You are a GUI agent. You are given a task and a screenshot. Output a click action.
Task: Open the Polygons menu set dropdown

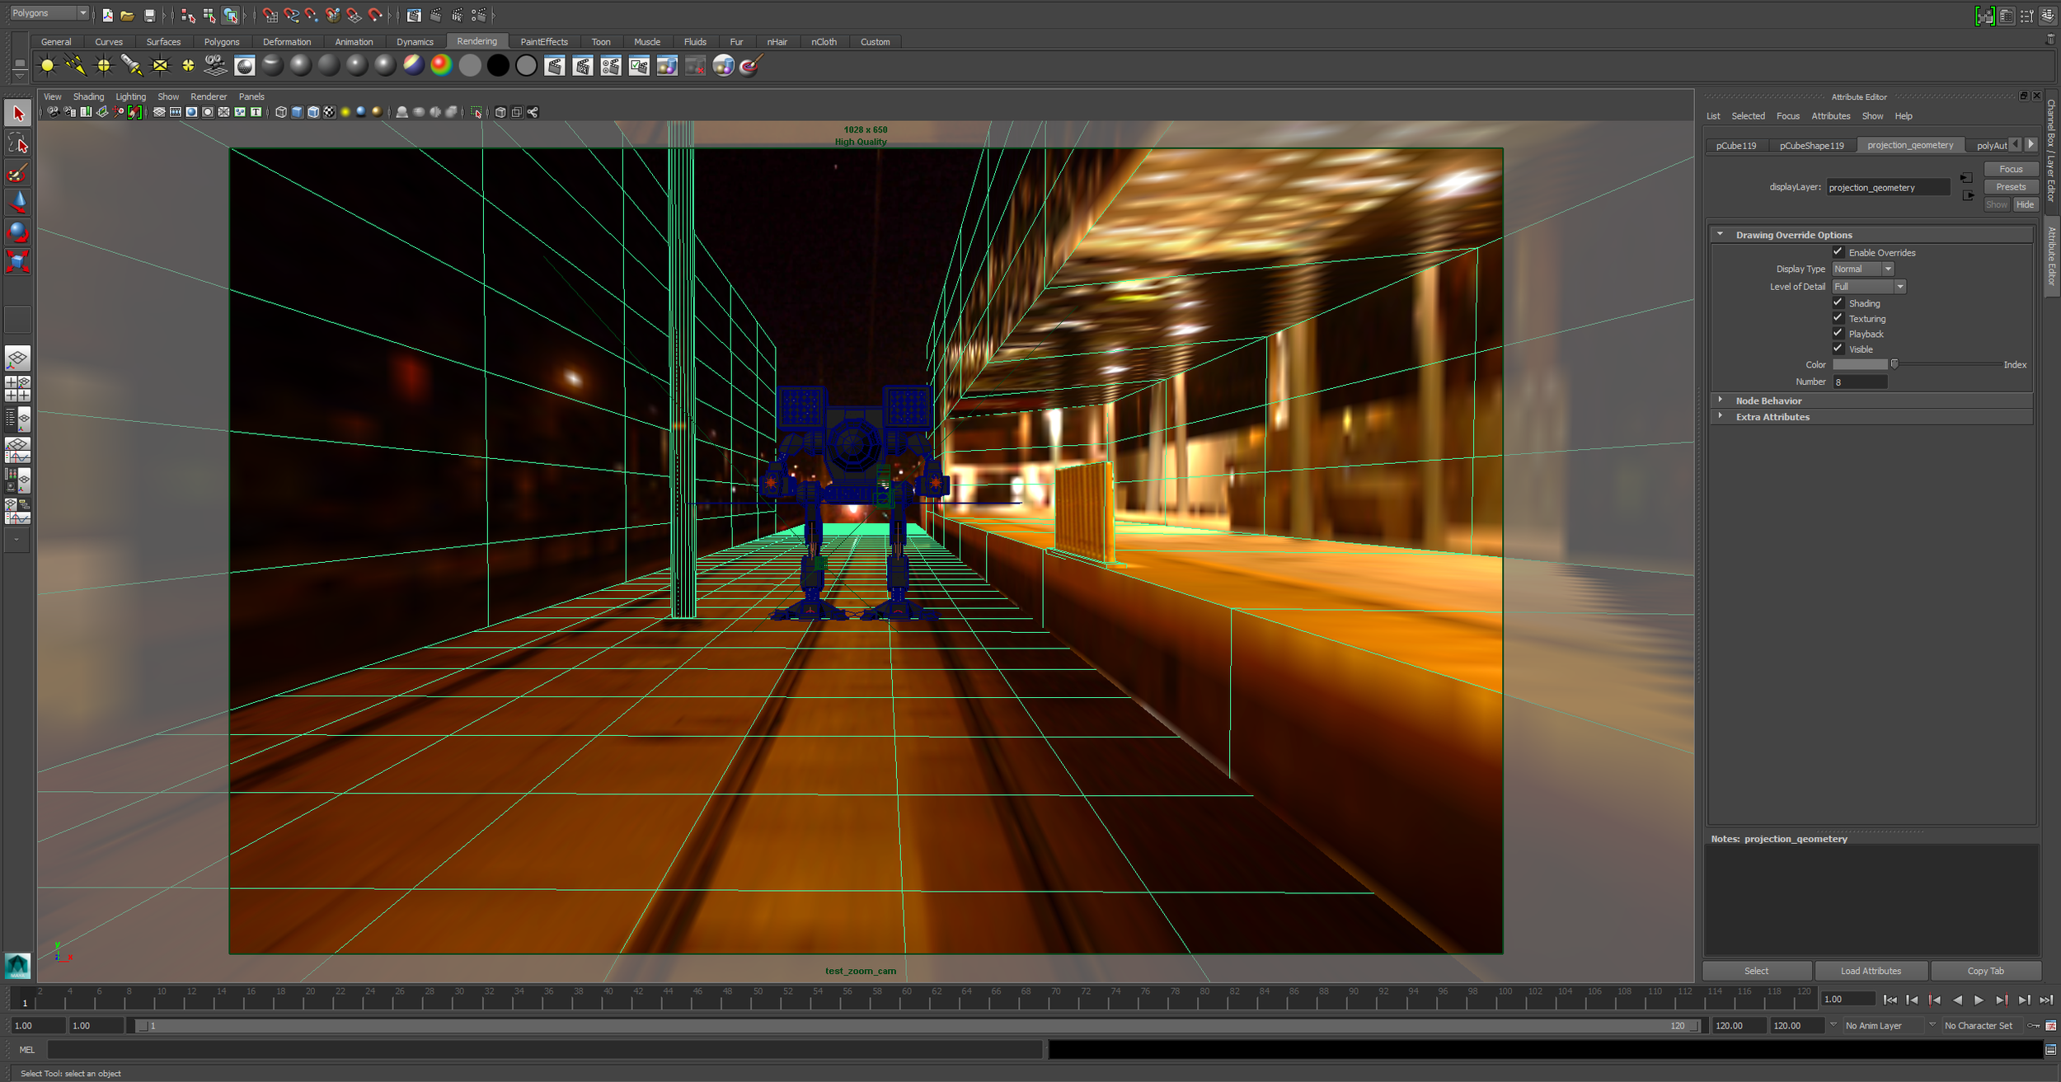49,13
